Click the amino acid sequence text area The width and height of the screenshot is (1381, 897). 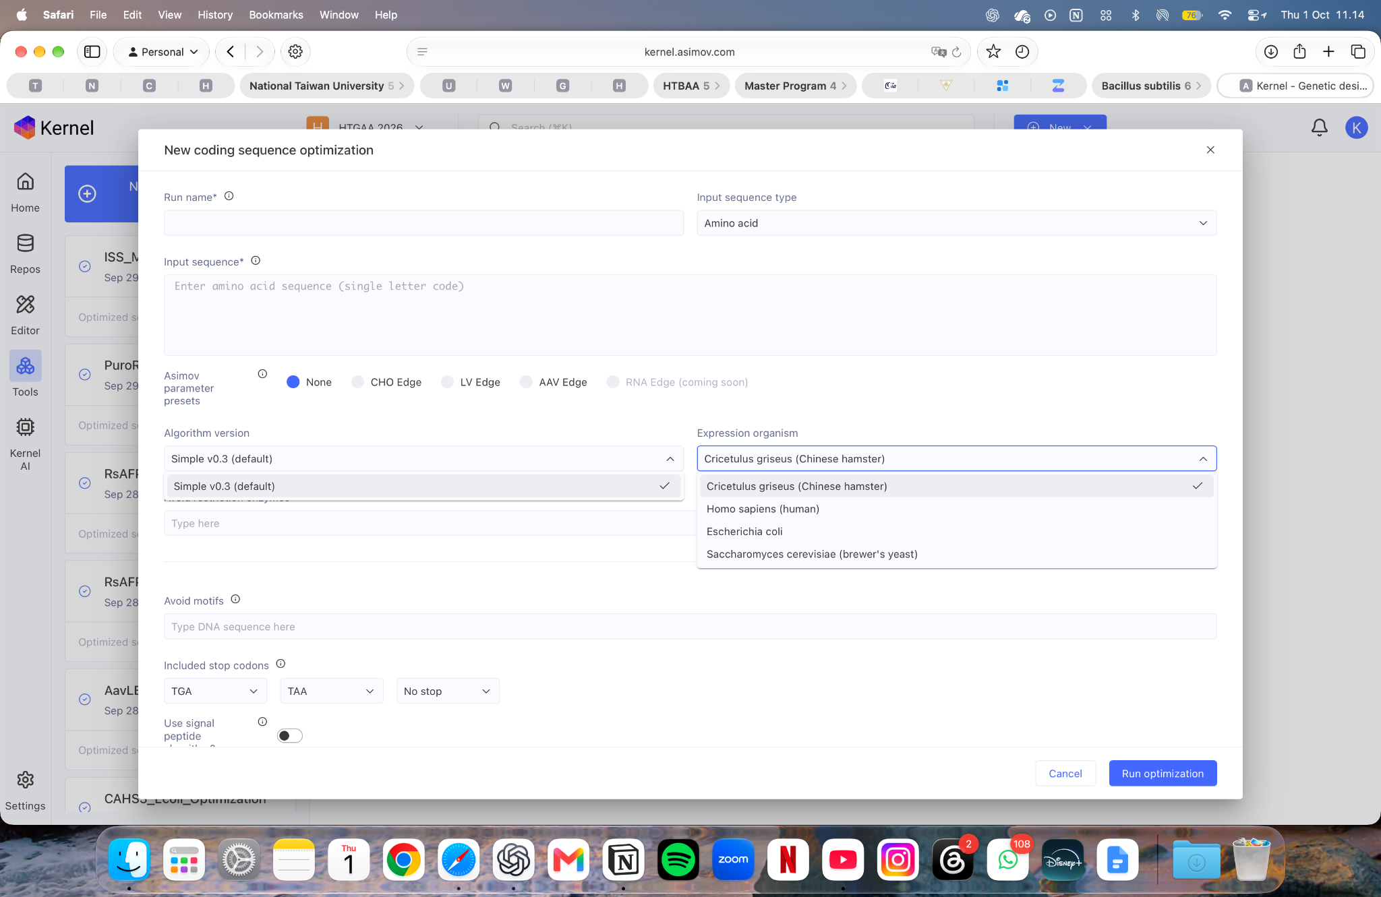point(690,315)
